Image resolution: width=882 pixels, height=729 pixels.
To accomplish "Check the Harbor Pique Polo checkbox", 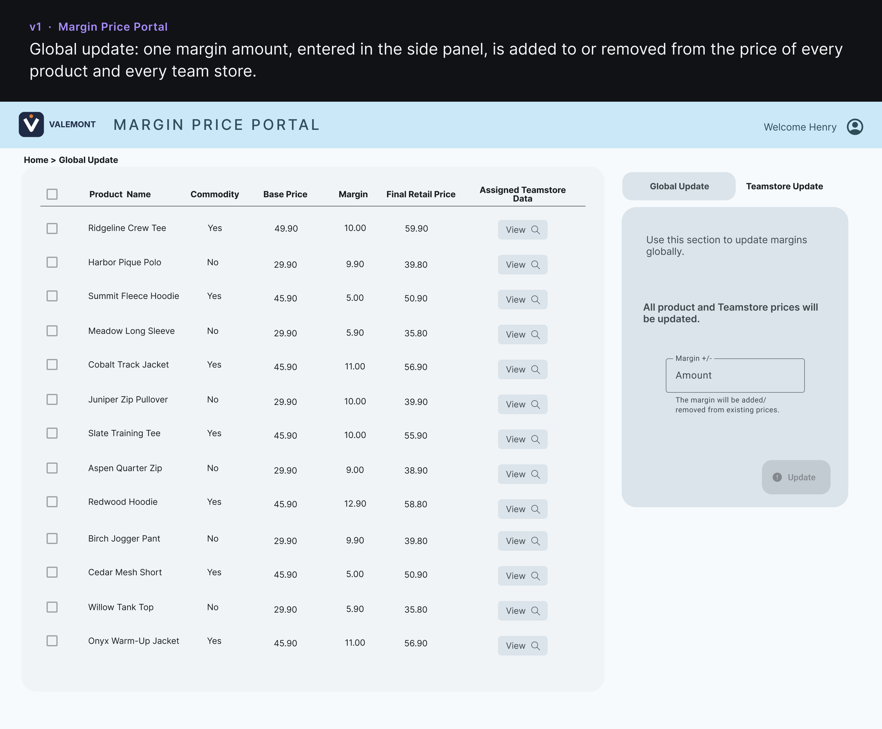I will tap(52, 262).
